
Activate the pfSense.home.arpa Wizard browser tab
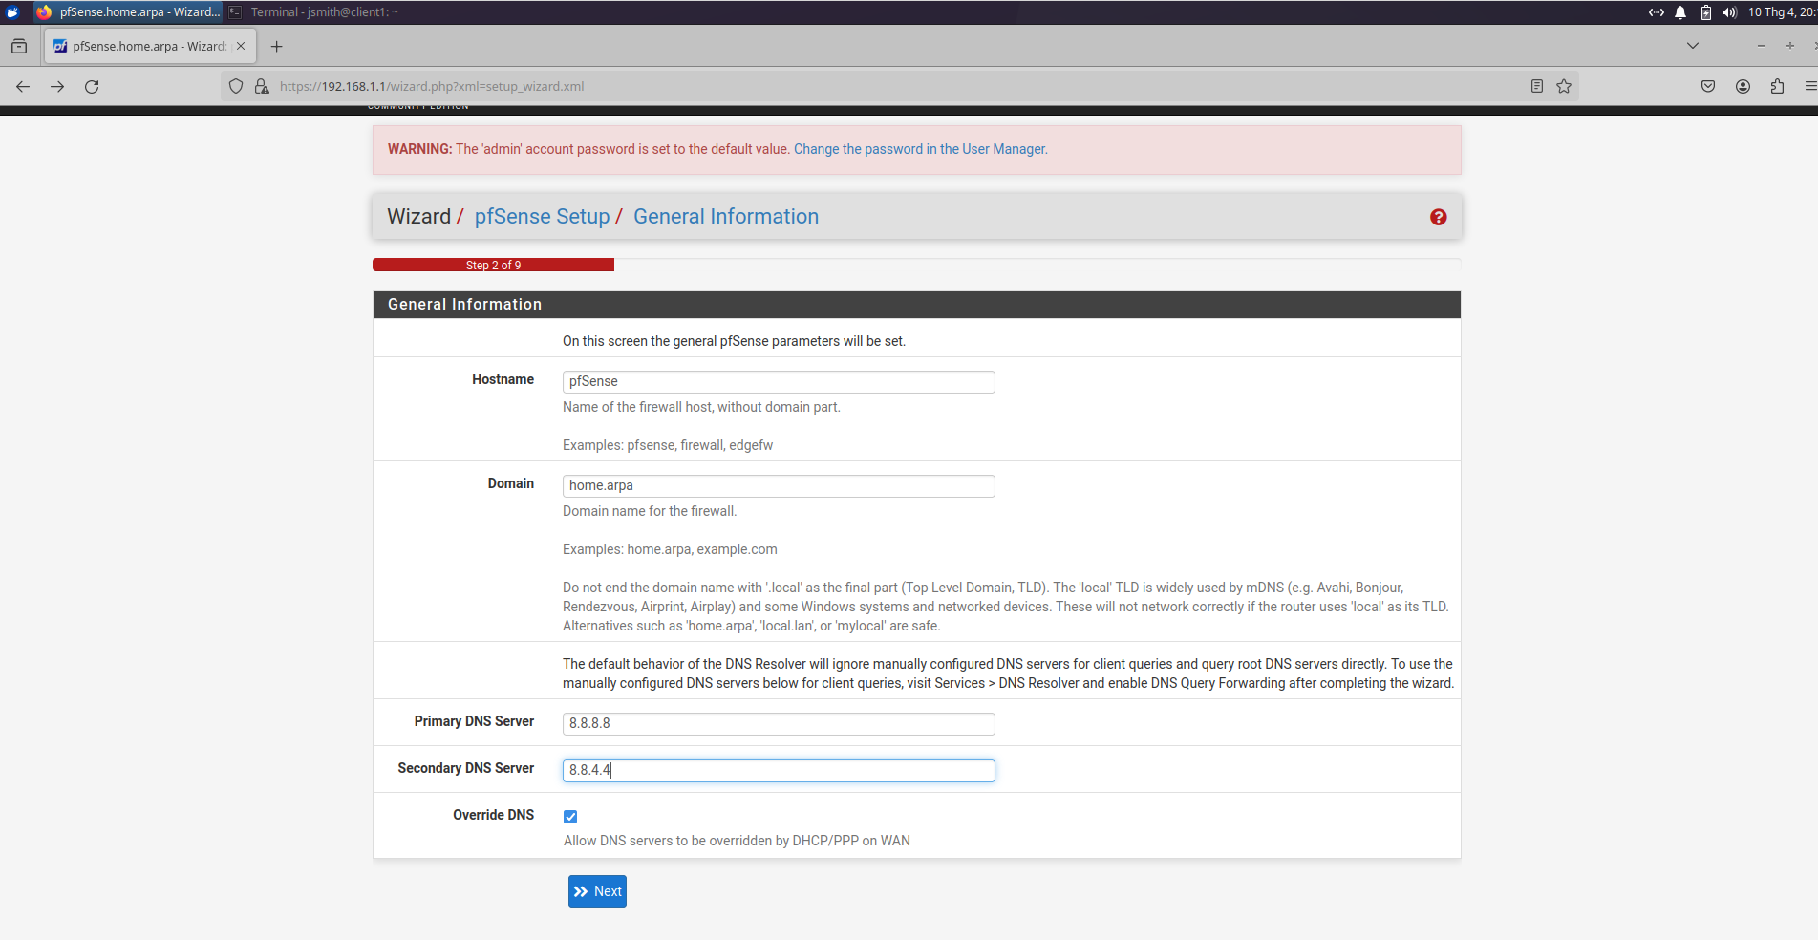pyautogui.click(x=149, y=46)
